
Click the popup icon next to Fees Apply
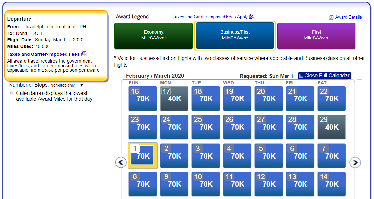252,16
